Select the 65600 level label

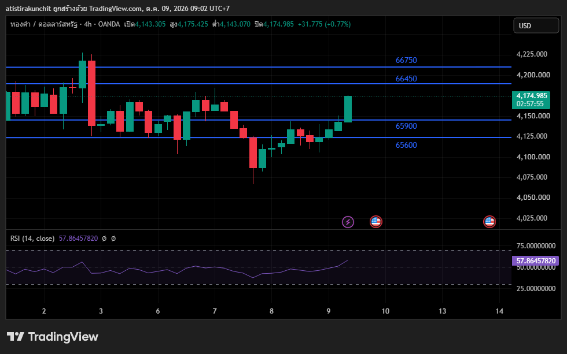[x=406, y=145]
